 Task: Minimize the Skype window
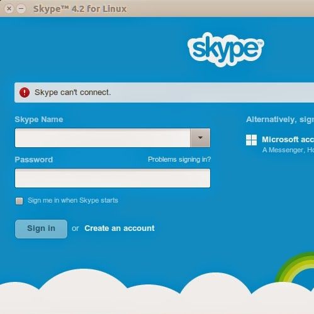pyautogui.click(x=21, y=9)
